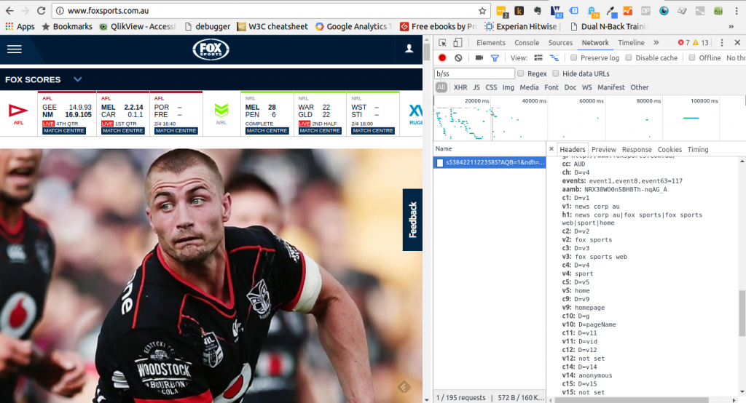
Task: Click the b/ss filter text field
Action: [x=474, y=73]
